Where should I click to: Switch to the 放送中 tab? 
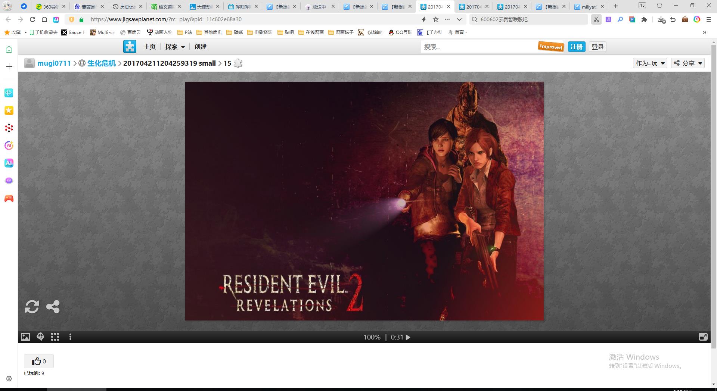(320, 7)
